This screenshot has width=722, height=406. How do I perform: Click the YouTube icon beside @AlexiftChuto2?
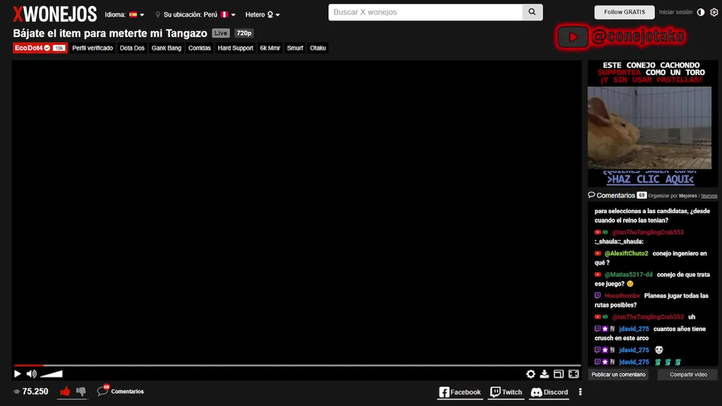pos(598,254)
